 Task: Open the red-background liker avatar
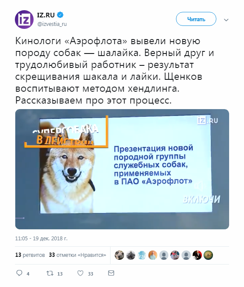[197, 255]
